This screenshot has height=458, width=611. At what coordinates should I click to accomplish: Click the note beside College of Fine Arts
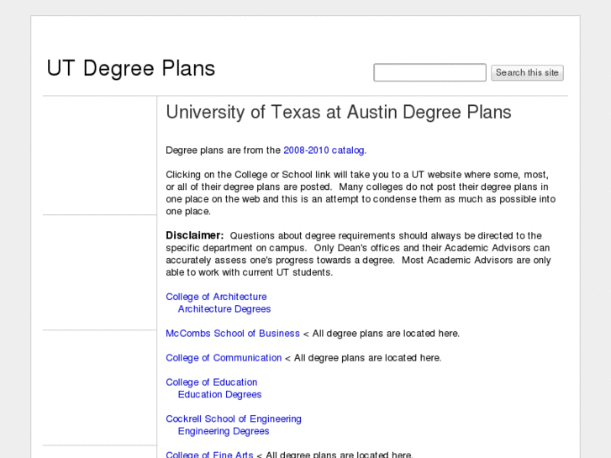334,455
